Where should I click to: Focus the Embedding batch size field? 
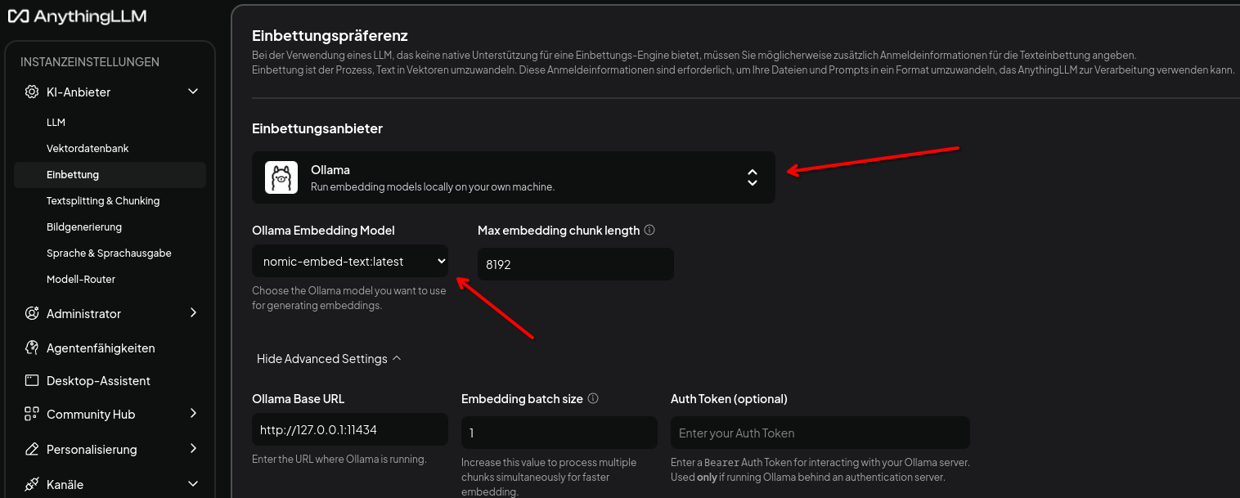pyautogui.click(x=559, y=433)
